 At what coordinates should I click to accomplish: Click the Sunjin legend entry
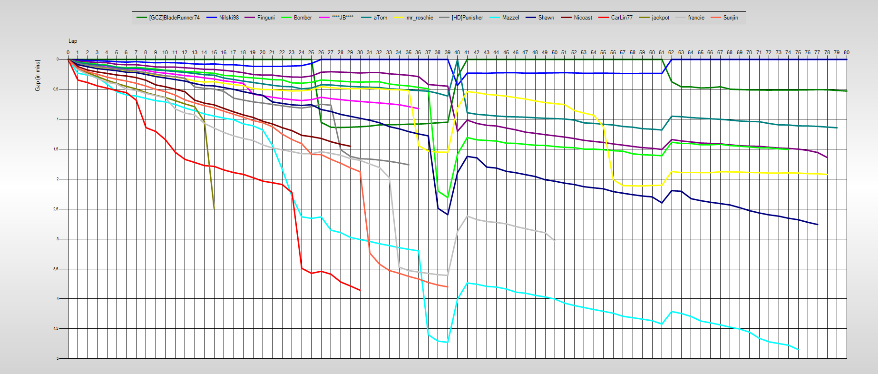pos(731,18)
